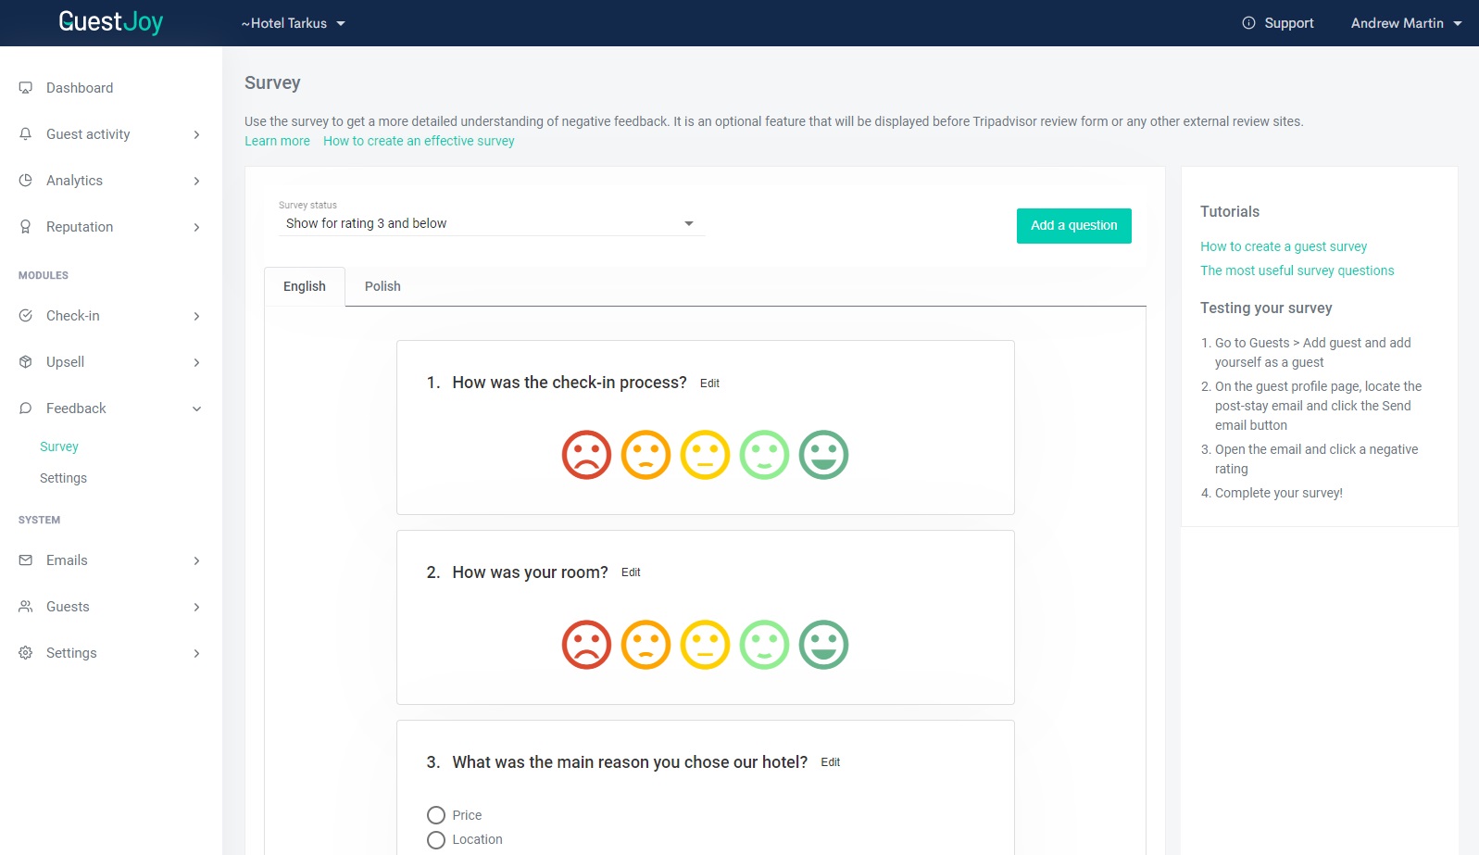Click Edit beside How was your room
The image size is (1479, 855).
pos(631,572)
